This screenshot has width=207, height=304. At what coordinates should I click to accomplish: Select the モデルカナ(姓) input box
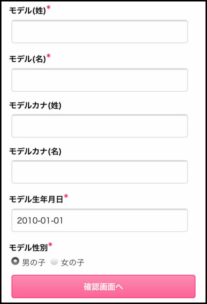[x=100, y=126]
